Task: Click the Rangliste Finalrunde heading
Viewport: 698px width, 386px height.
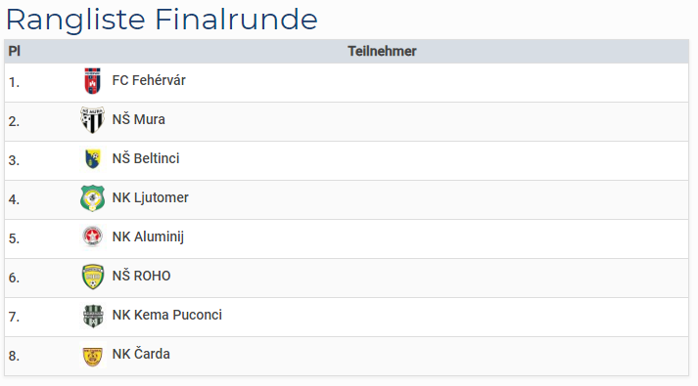Action: 162,20
